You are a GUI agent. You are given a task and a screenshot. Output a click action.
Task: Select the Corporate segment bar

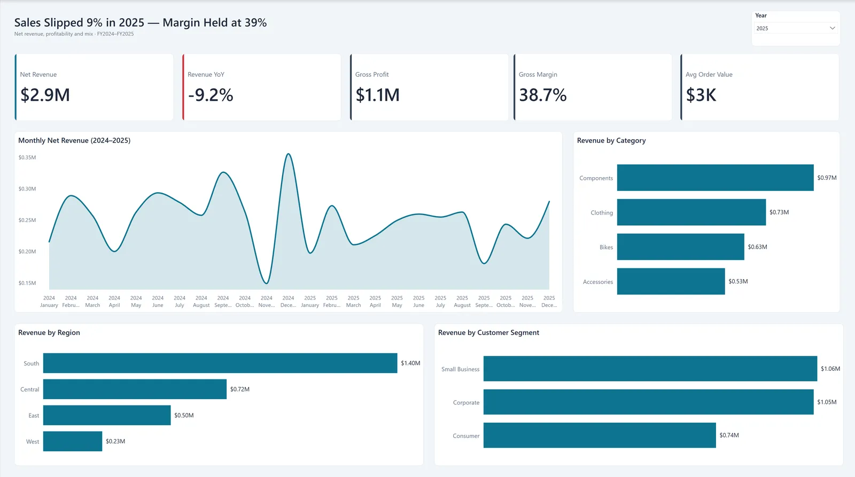pyautogui.click(x=649, y=402)
